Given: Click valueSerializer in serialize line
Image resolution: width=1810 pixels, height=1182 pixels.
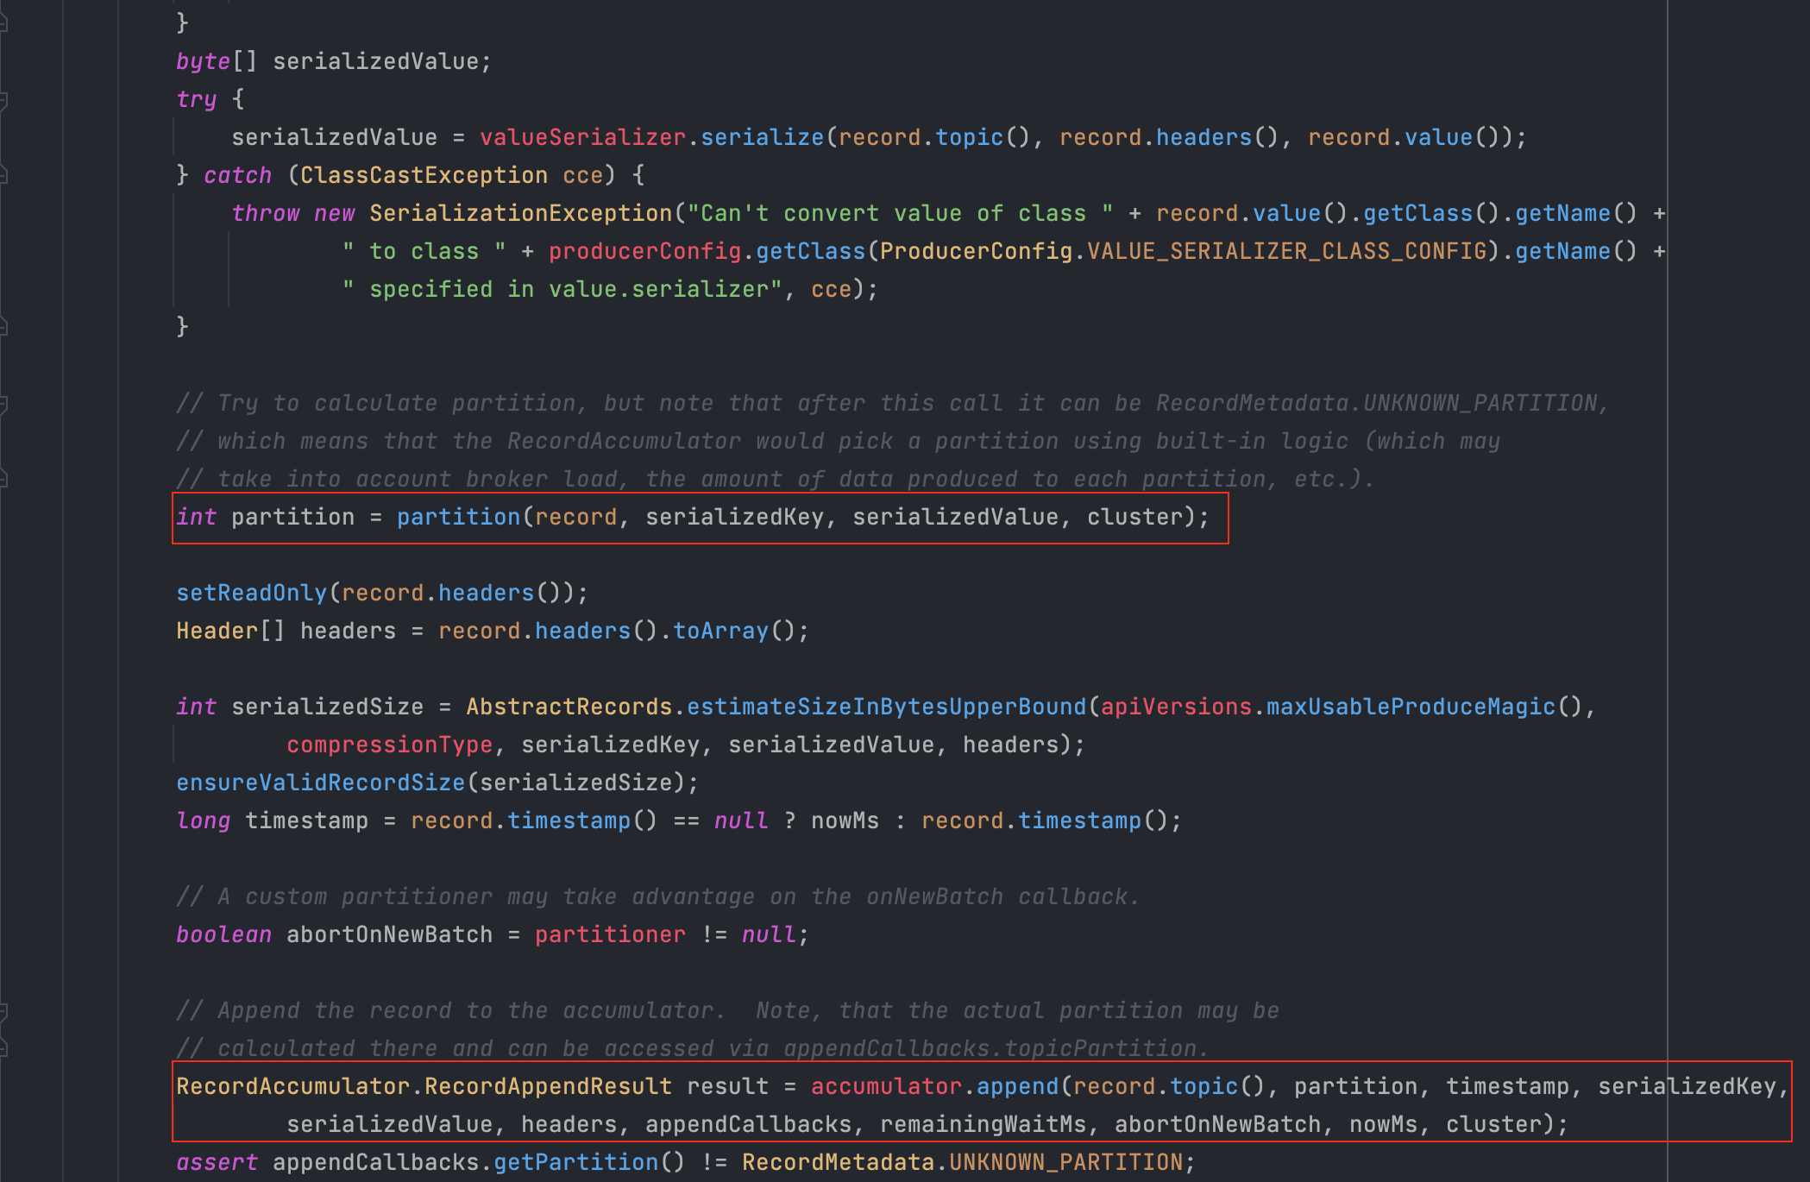Looking at the screenshot, I should point(582,137).
